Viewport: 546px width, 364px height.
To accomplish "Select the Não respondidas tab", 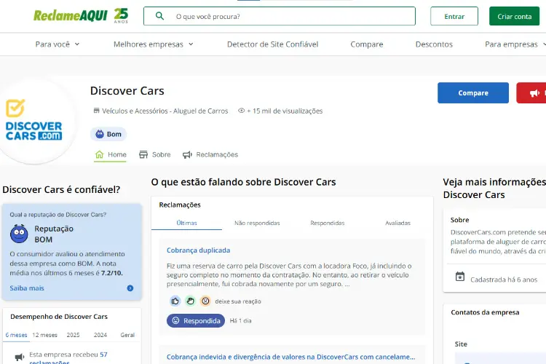I will [x=257, y=223].
